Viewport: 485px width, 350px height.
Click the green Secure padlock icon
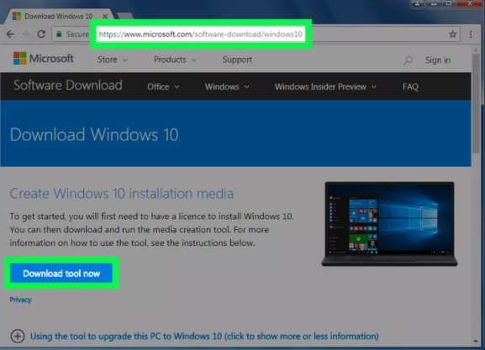(59, 34)
